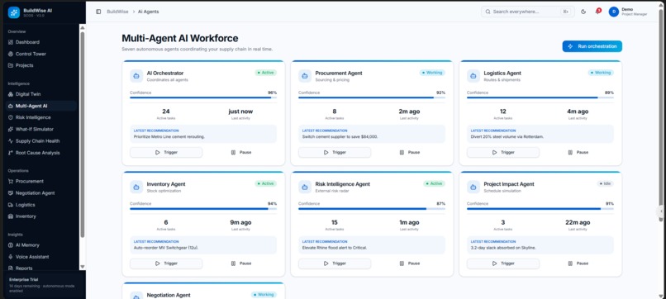Navigate to Supply Chain Health

coord(41,141)
